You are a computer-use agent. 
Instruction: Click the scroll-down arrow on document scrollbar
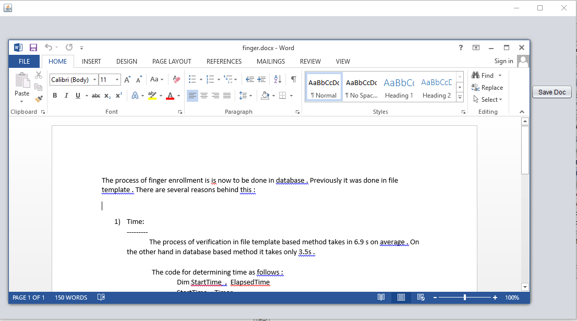[525, 287]
